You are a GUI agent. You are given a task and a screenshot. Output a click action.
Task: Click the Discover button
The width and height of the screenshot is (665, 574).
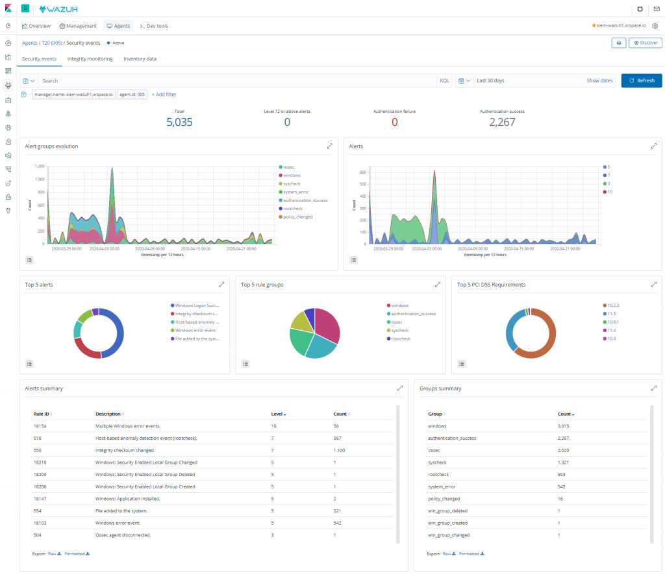(x=645, y=43)
